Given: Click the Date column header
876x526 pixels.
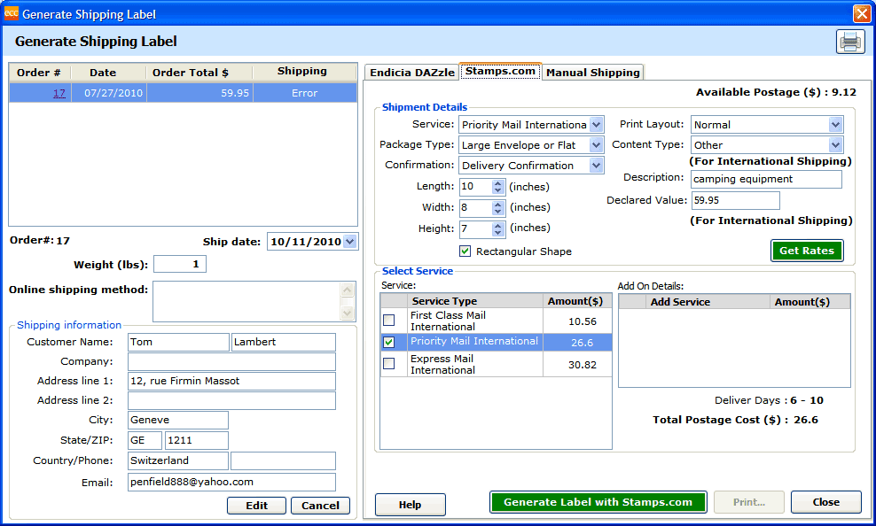Looking at the screenshot, I should [108, 73].
